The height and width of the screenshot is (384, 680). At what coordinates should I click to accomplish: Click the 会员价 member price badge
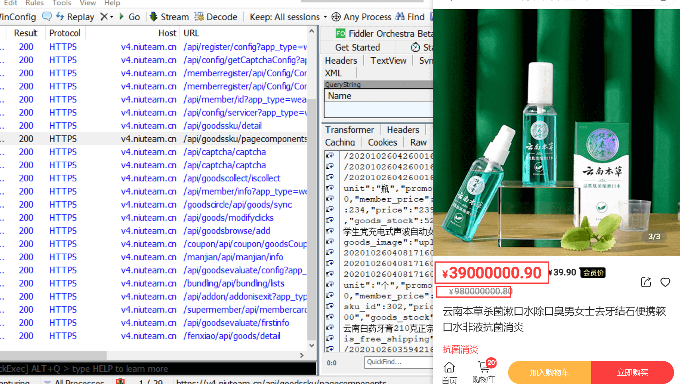[593, 273]
